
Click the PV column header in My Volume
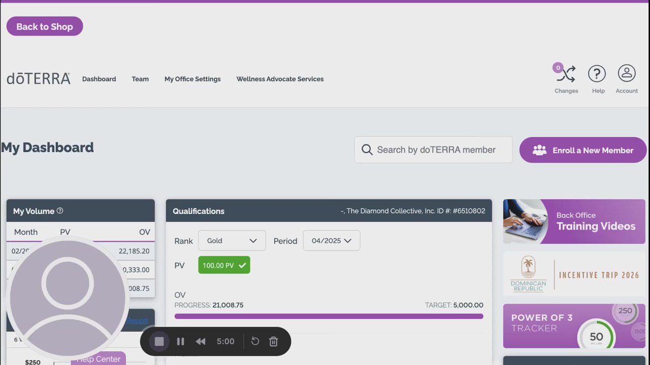click(x=65, y=232)
